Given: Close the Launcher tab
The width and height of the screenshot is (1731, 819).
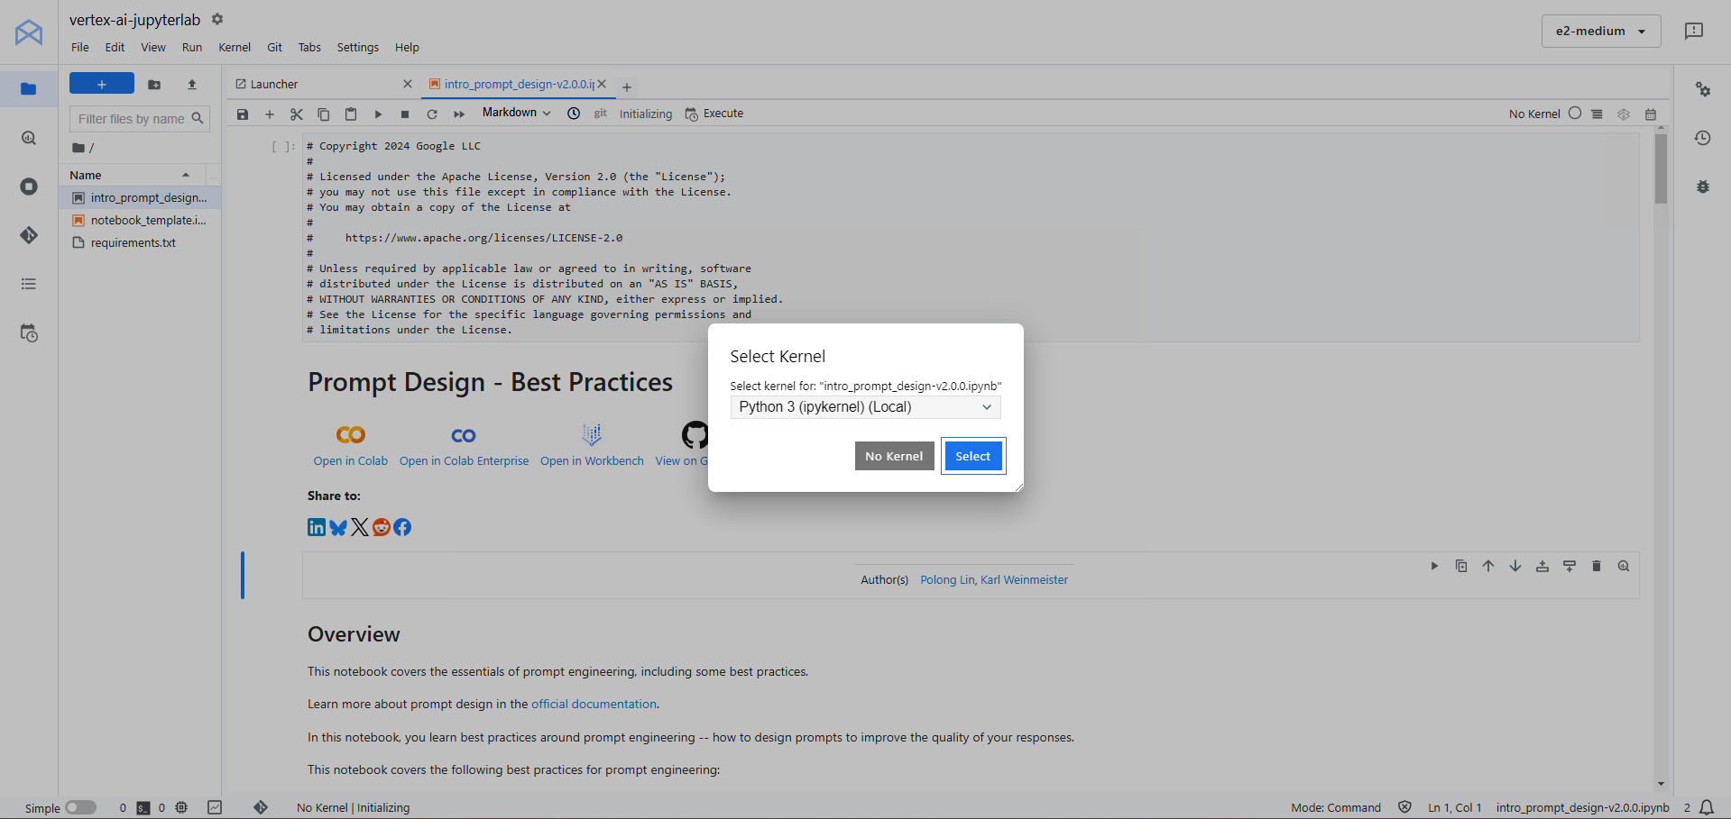Looking at the screenshot, I should click(408, 84).
